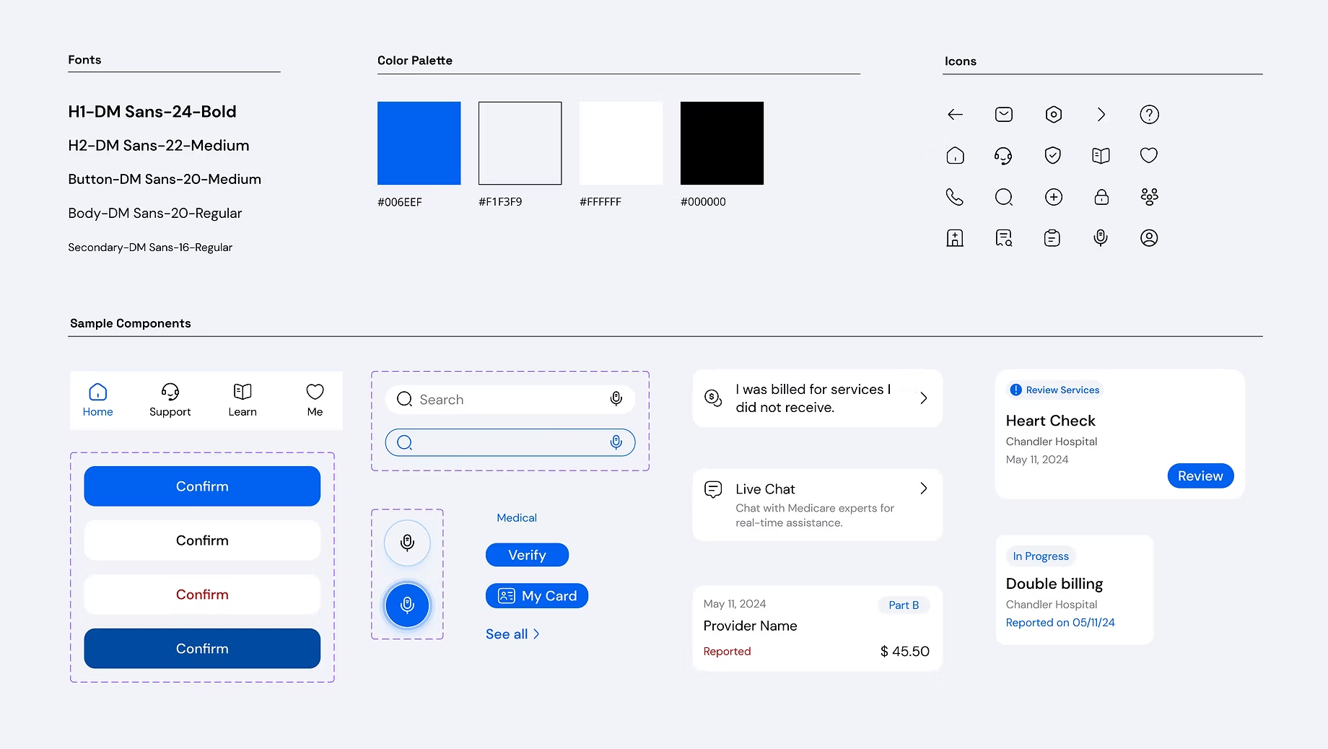Click the user profile circle icon
This screenshot has height=749, width=1328.
point(1149,238)
